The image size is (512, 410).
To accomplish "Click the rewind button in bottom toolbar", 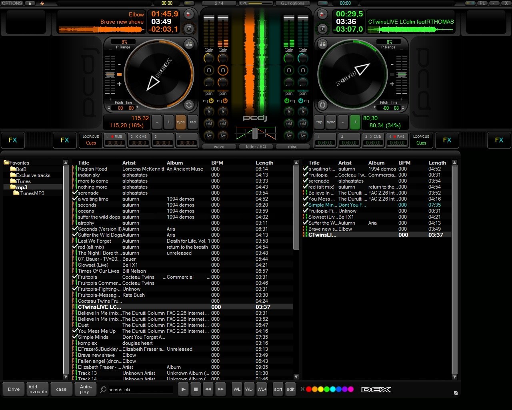I will [x=208, y=389].
